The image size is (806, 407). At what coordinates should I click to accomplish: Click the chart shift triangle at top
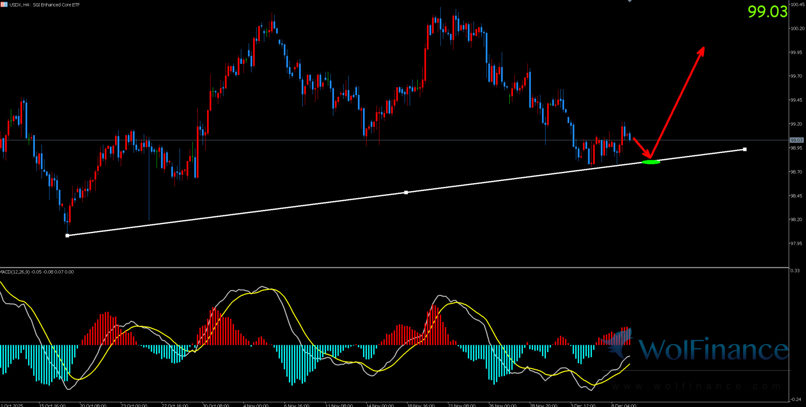(629, 1)
